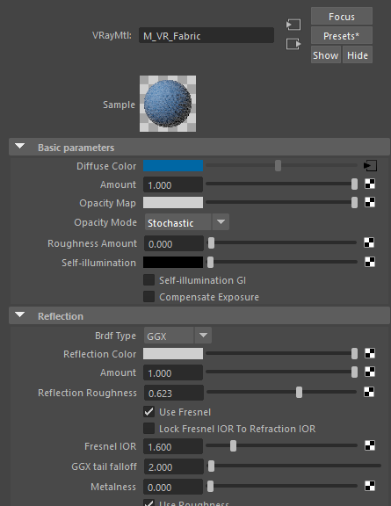Click the map icon for Reflection Roughness
This screenshot has height=506, width=391.
[369, 392]
